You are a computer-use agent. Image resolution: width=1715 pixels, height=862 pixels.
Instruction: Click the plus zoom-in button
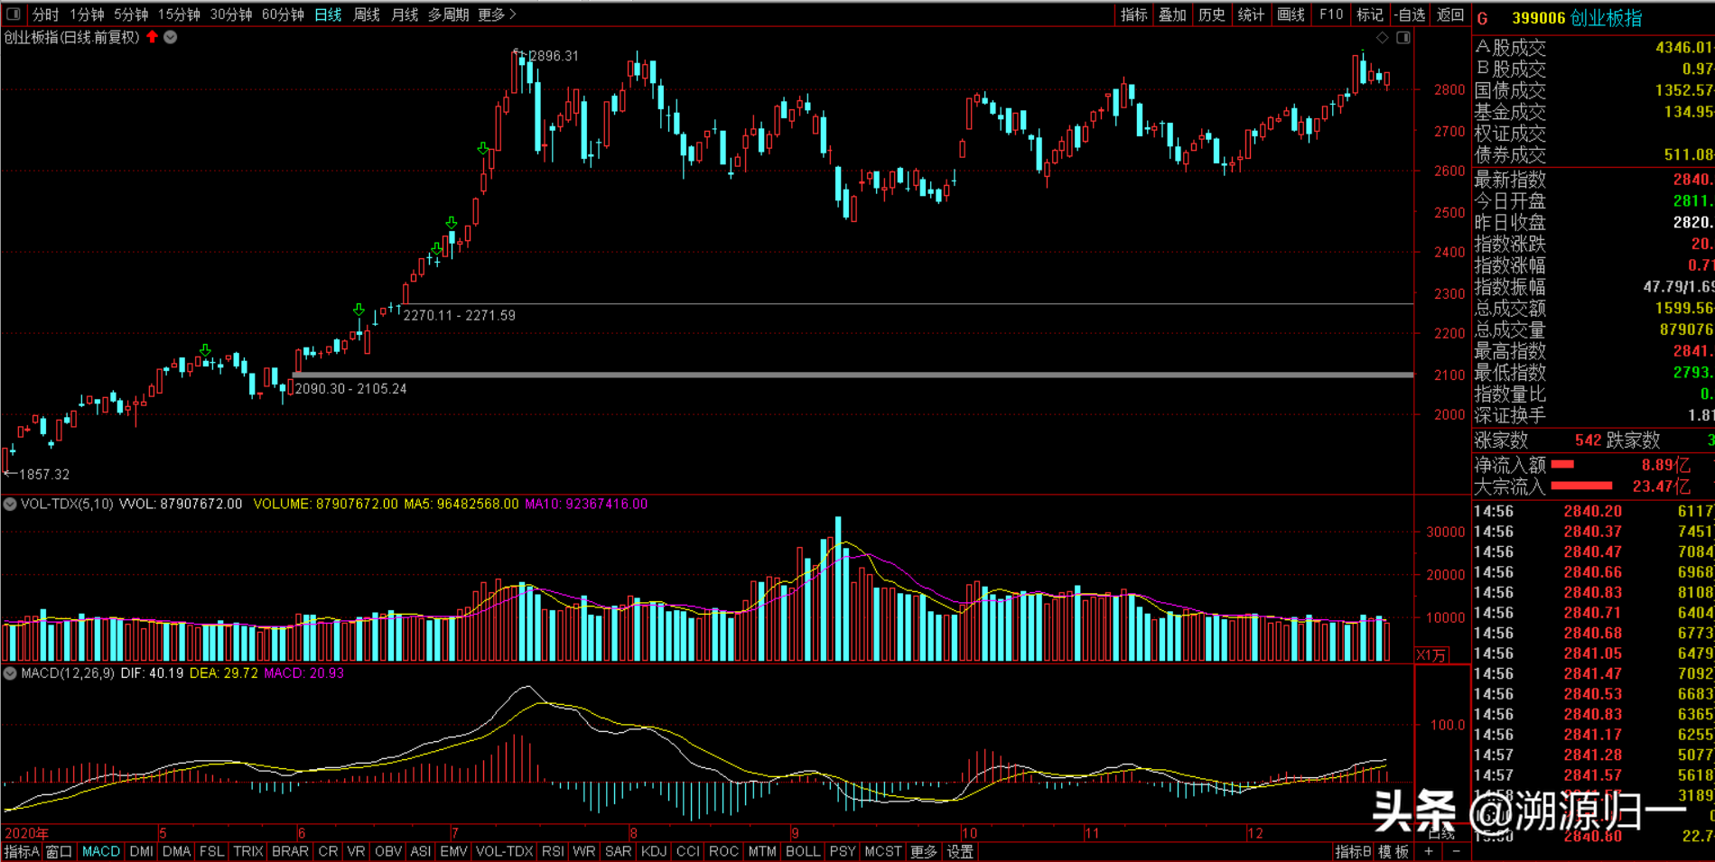coord(1429,851)
